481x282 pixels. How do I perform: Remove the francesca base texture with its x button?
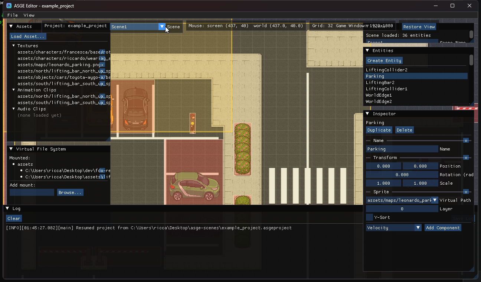[x=102, y=52]
